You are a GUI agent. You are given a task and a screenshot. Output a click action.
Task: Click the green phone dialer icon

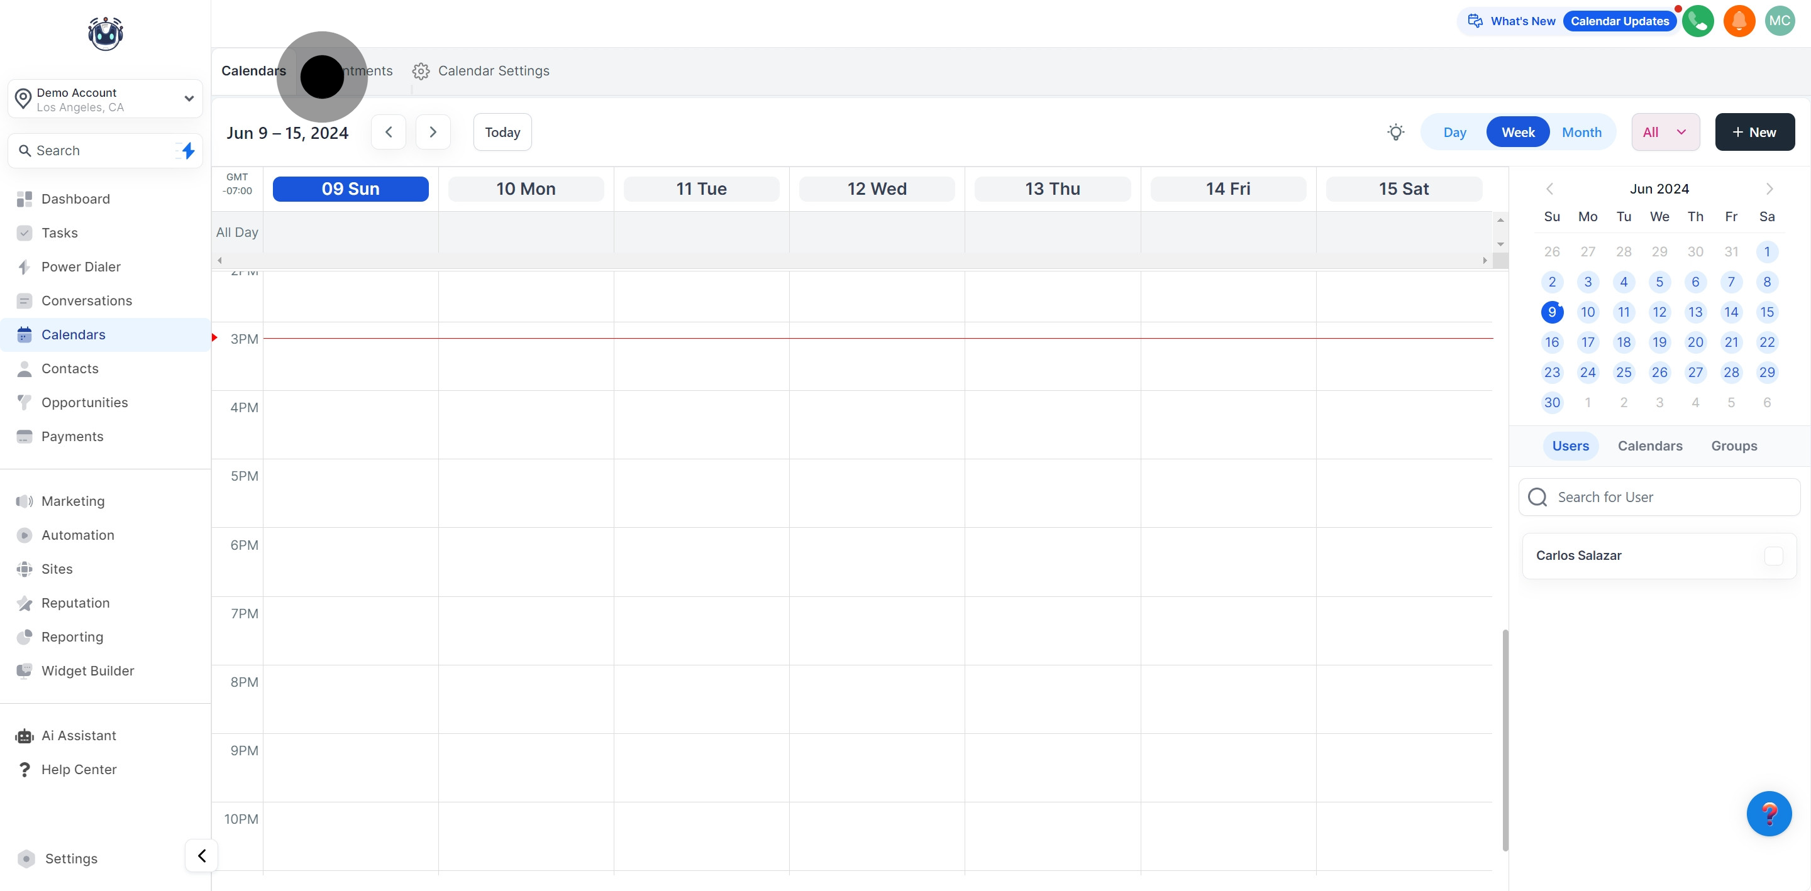click(1698, 21)
